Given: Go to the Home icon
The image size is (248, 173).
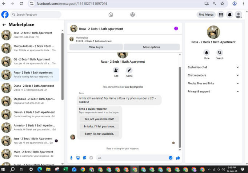Looking at the screenshot, I should tap(111, 15).
